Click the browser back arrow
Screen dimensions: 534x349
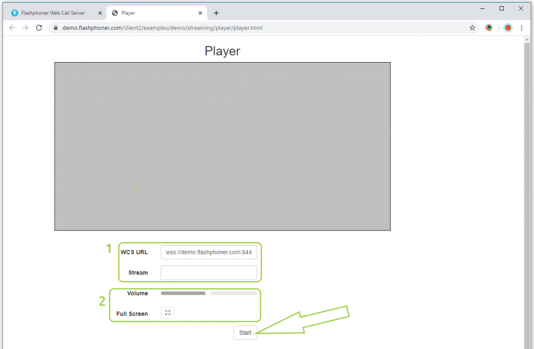pyautogui.click(x=13, y=28)
